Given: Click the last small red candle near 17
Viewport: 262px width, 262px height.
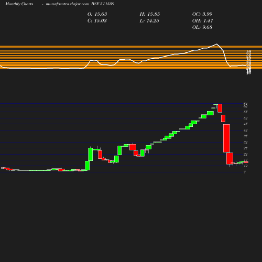Looking at the screenshot, I should coord(246,162).
